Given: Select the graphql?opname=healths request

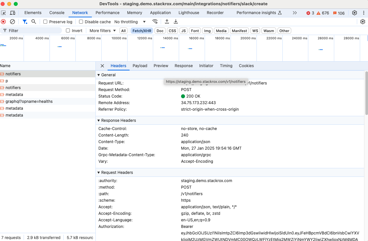Looking at the screenshot, I should 29,102.
